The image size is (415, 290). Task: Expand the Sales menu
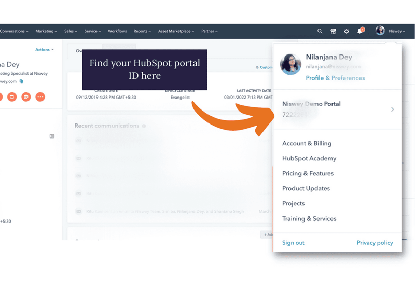[x=71, y=31]
